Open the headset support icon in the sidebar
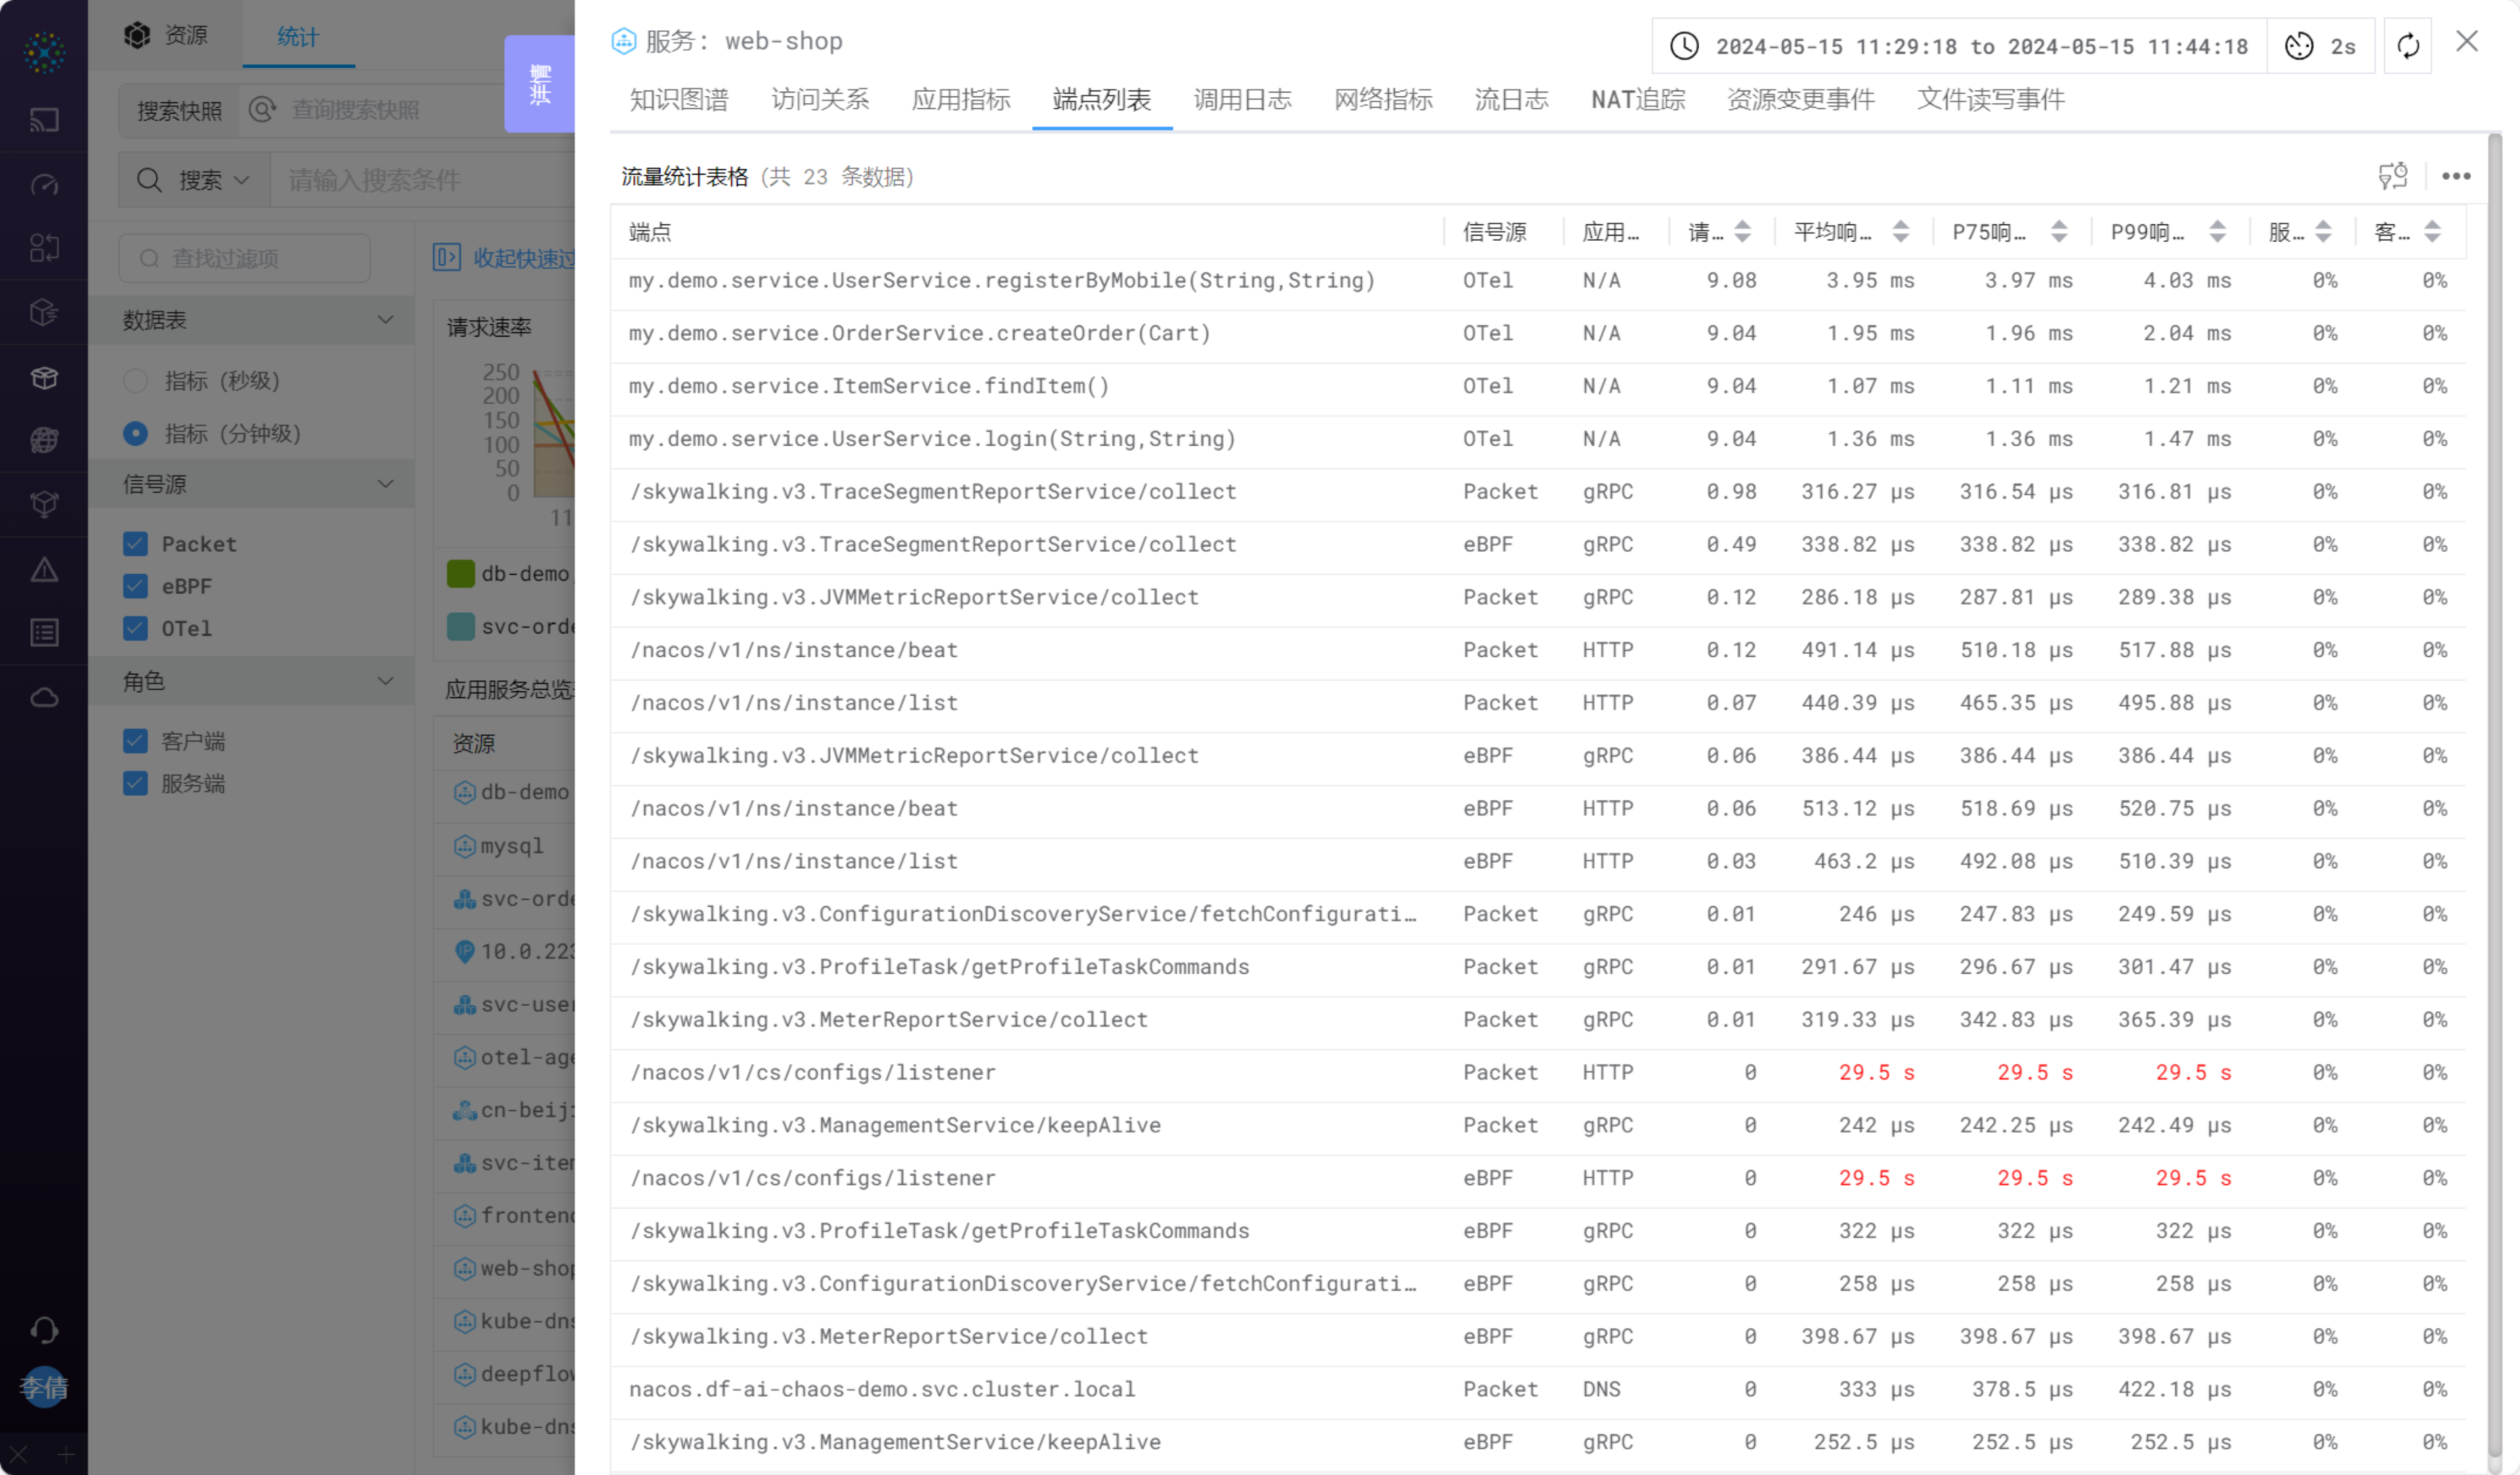The width and height of the screenshot is (2520, 1475). click(44, 1329)
